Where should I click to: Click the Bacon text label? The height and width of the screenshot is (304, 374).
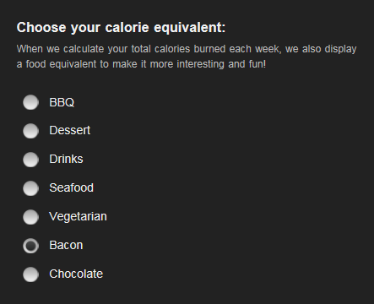point(66,245)
